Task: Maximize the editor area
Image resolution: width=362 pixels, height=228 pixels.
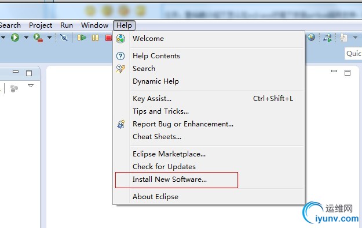Action: [x=348, y=73]
